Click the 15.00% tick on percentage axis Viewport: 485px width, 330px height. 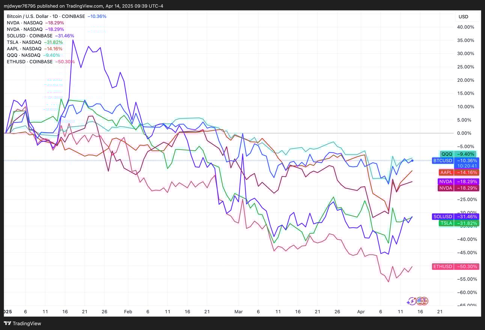466,93
